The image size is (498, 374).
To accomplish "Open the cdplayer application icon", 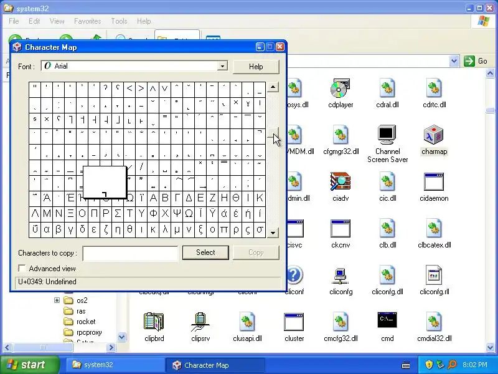I will [x=341, y=89].
